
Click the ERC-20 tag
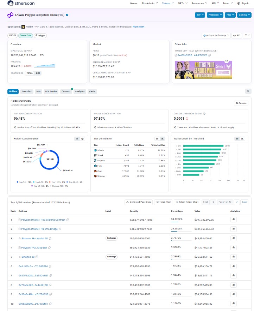coord(12,36)
